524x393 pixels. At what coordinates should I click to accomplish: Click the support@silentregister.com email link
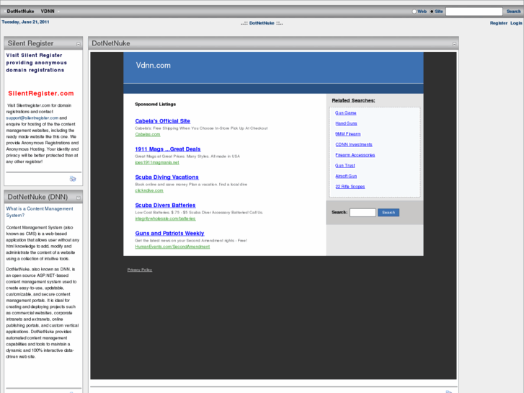[x=32, y=118]
